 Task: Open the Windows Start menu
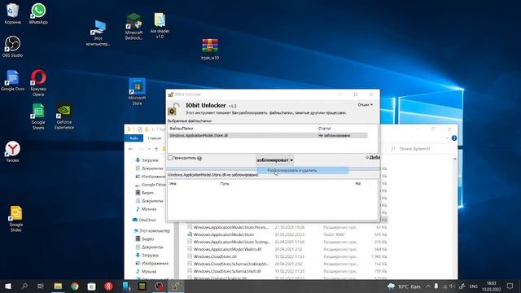coord(8,286)
